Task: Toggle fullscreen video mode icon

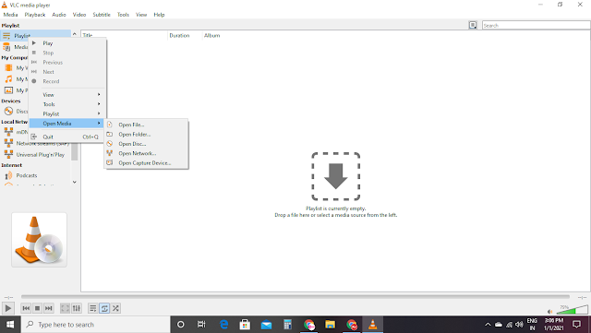Action: pyautogui.click(x=65, y=308)
